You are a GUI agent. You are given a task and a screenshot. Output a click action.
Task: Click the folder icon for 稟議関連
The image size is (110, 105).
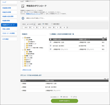point(25,38)
